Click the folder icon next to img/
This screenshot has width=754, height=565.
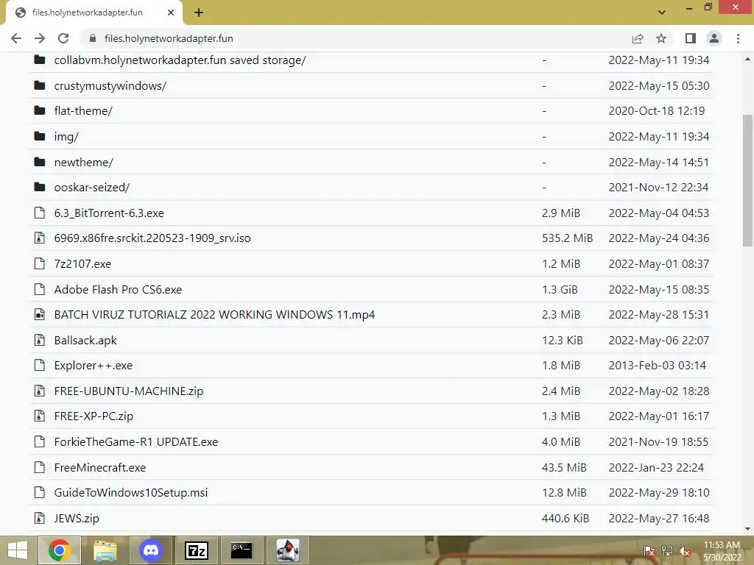40,136
